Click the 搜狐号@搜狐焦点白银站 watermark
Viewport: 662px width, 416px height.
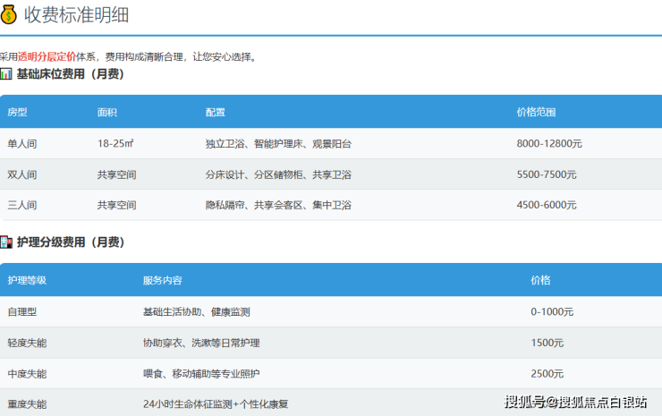click(575, 402)
